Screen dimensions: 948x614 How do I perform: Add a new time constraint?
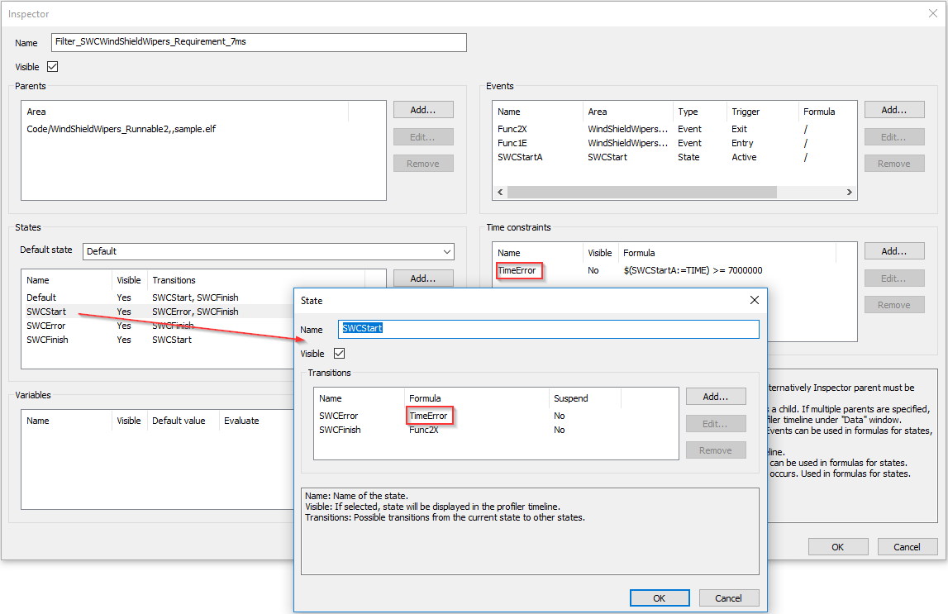tap(893, 250)
